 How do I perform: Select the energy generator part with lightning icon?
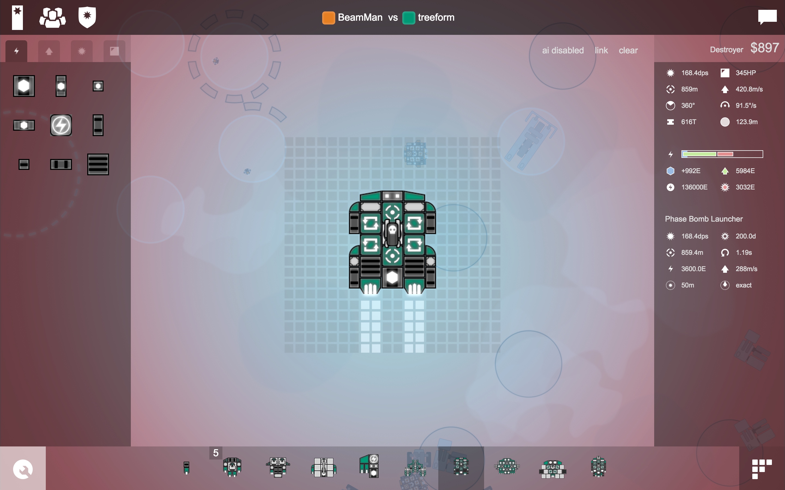pyautogui.click(x=61, y=125)
